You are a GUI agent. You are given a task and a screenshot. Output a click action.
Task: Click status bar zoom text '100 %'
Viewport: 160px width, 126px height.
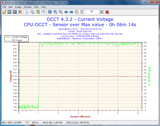pos(35,123)
